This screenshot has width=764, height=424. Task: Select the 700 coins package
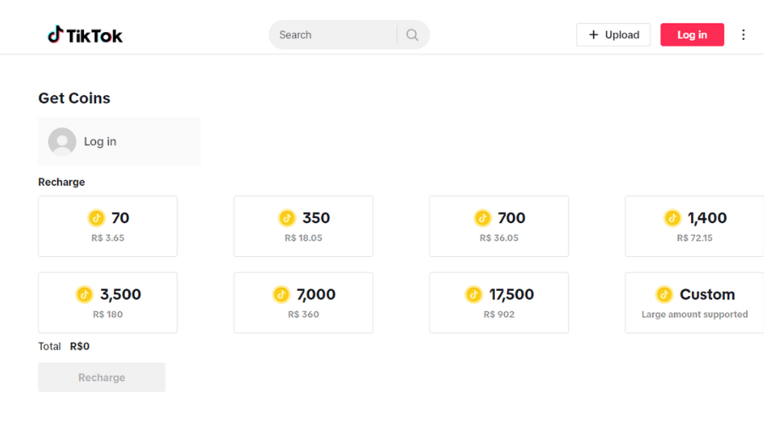(x=499, y=226)
